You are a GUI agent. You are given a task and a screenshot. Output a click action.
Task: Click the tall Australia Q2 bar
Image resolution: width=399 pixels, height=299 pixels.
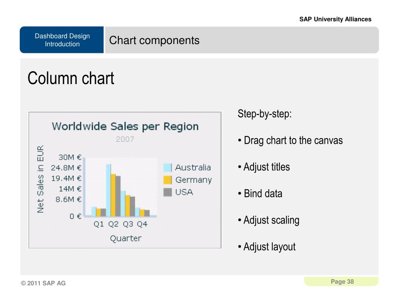(108, 190)
